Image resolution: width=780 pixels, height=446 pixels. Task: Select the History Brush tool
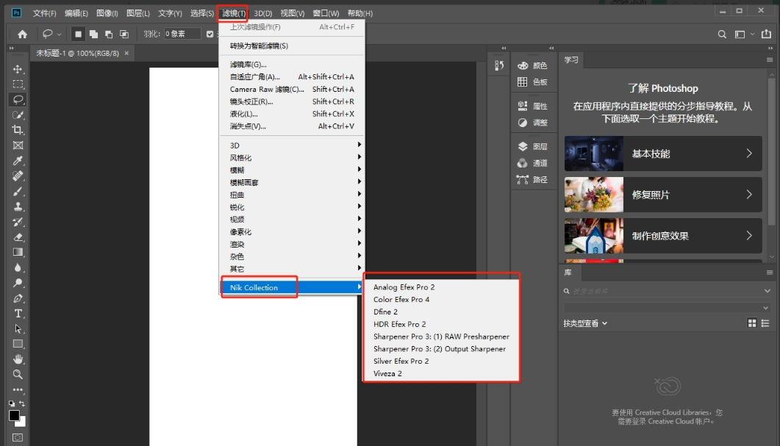tap(18, 222)
